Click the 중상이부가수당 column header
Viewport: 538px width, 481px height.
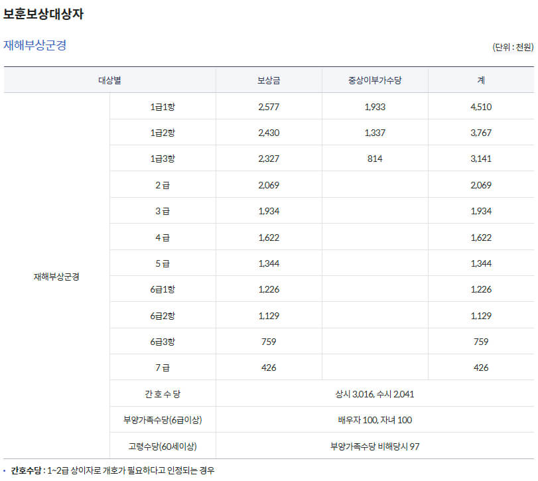[x=375, y=80]
